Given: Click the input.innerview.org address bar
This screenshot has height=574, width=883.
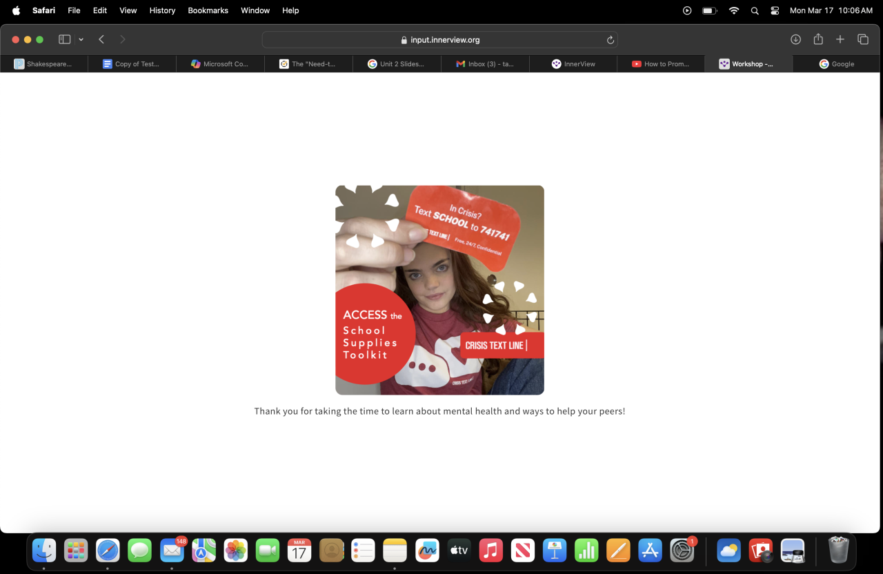Looking at the screenshot, I should (x=439, y=40).
